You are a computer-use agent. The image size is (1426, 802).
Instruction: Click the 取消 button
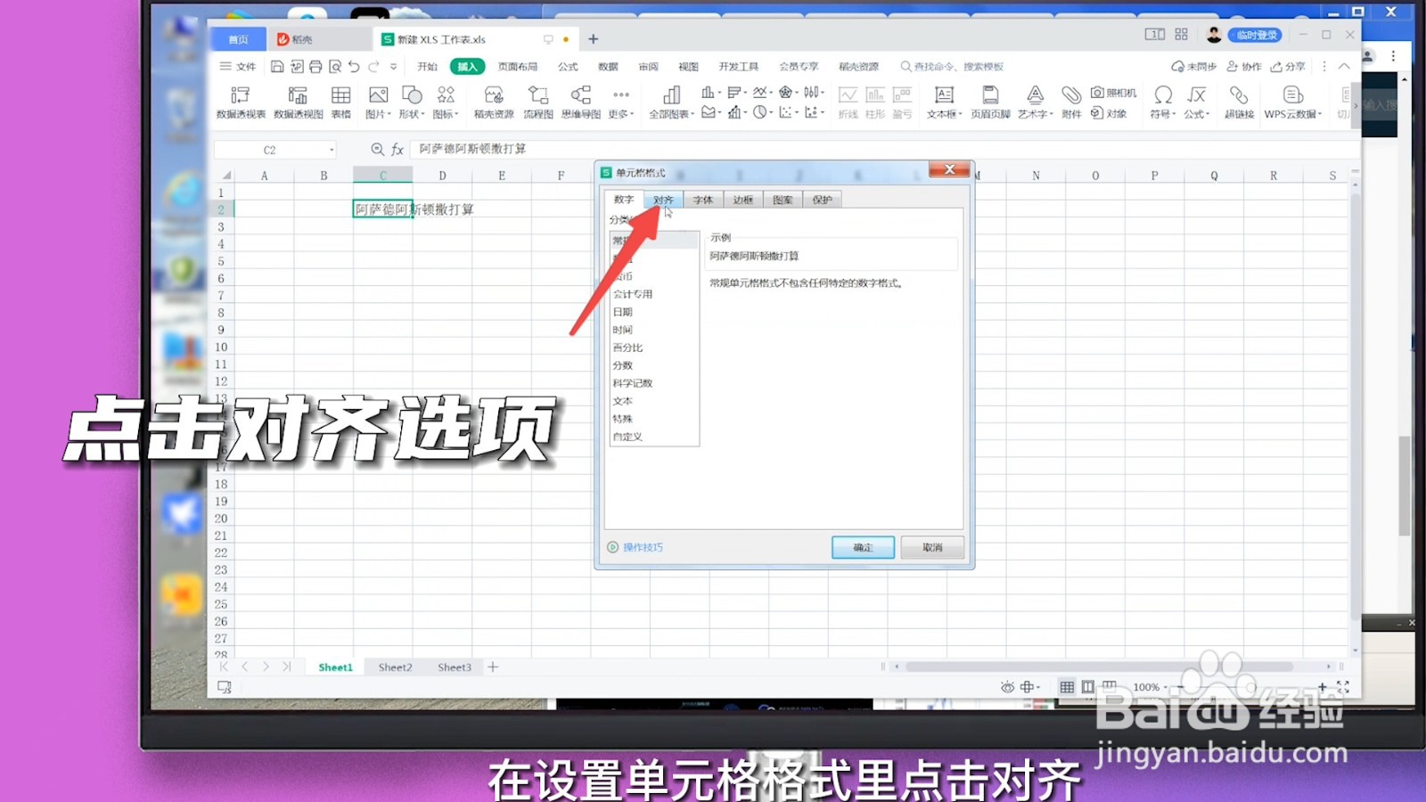coord(932,547)
